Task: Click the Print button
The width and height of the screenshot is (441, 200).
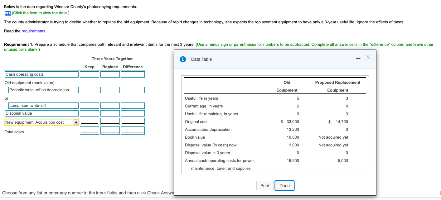Action: point(265,186)
